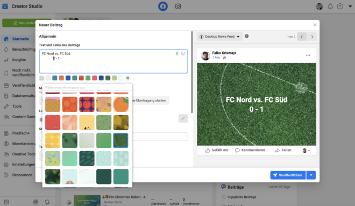Open the post options three-dot menu

[x=308, y=56]
